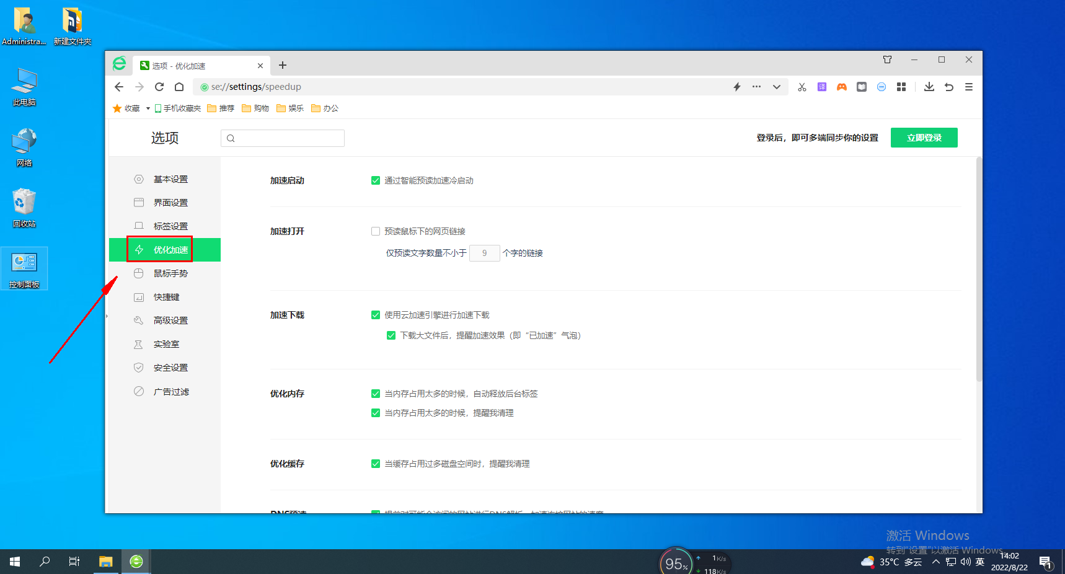Open the notification center icon

pos(1046,562)
